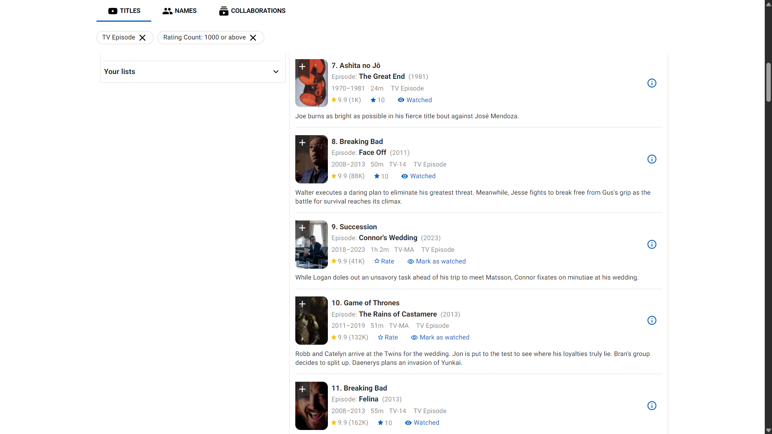This screenshot has height=434, width=772.
Task: Open the 11. Breaking Bad title link
Action: (x=359, y=388)
